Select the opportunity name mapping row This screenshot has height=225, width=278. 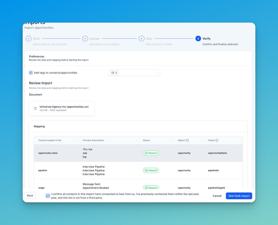pos(138,153)
